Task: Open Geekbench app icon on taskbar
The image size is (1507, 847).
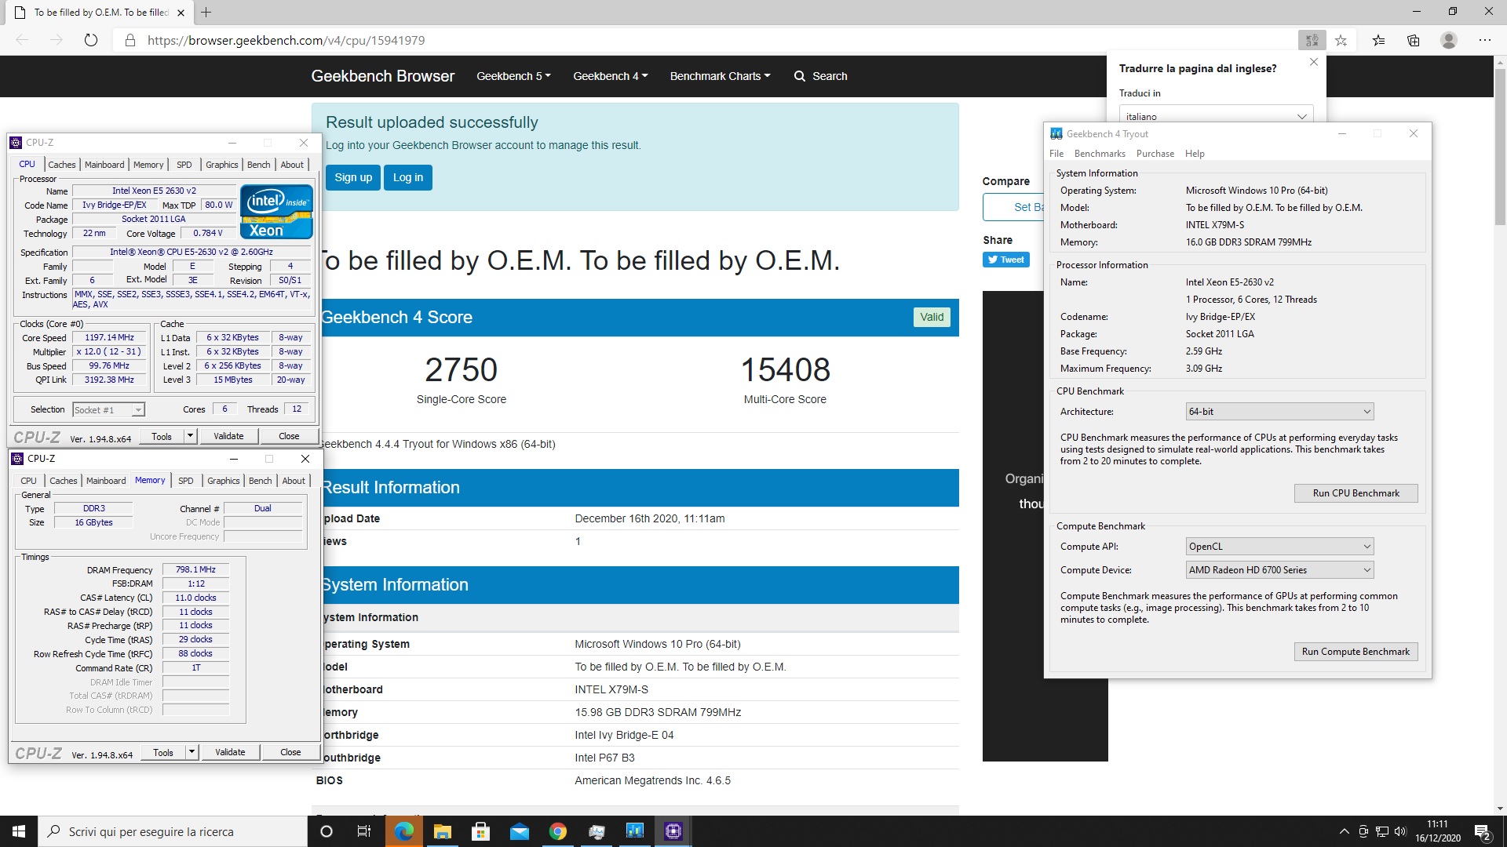Action: click(635, 831)
